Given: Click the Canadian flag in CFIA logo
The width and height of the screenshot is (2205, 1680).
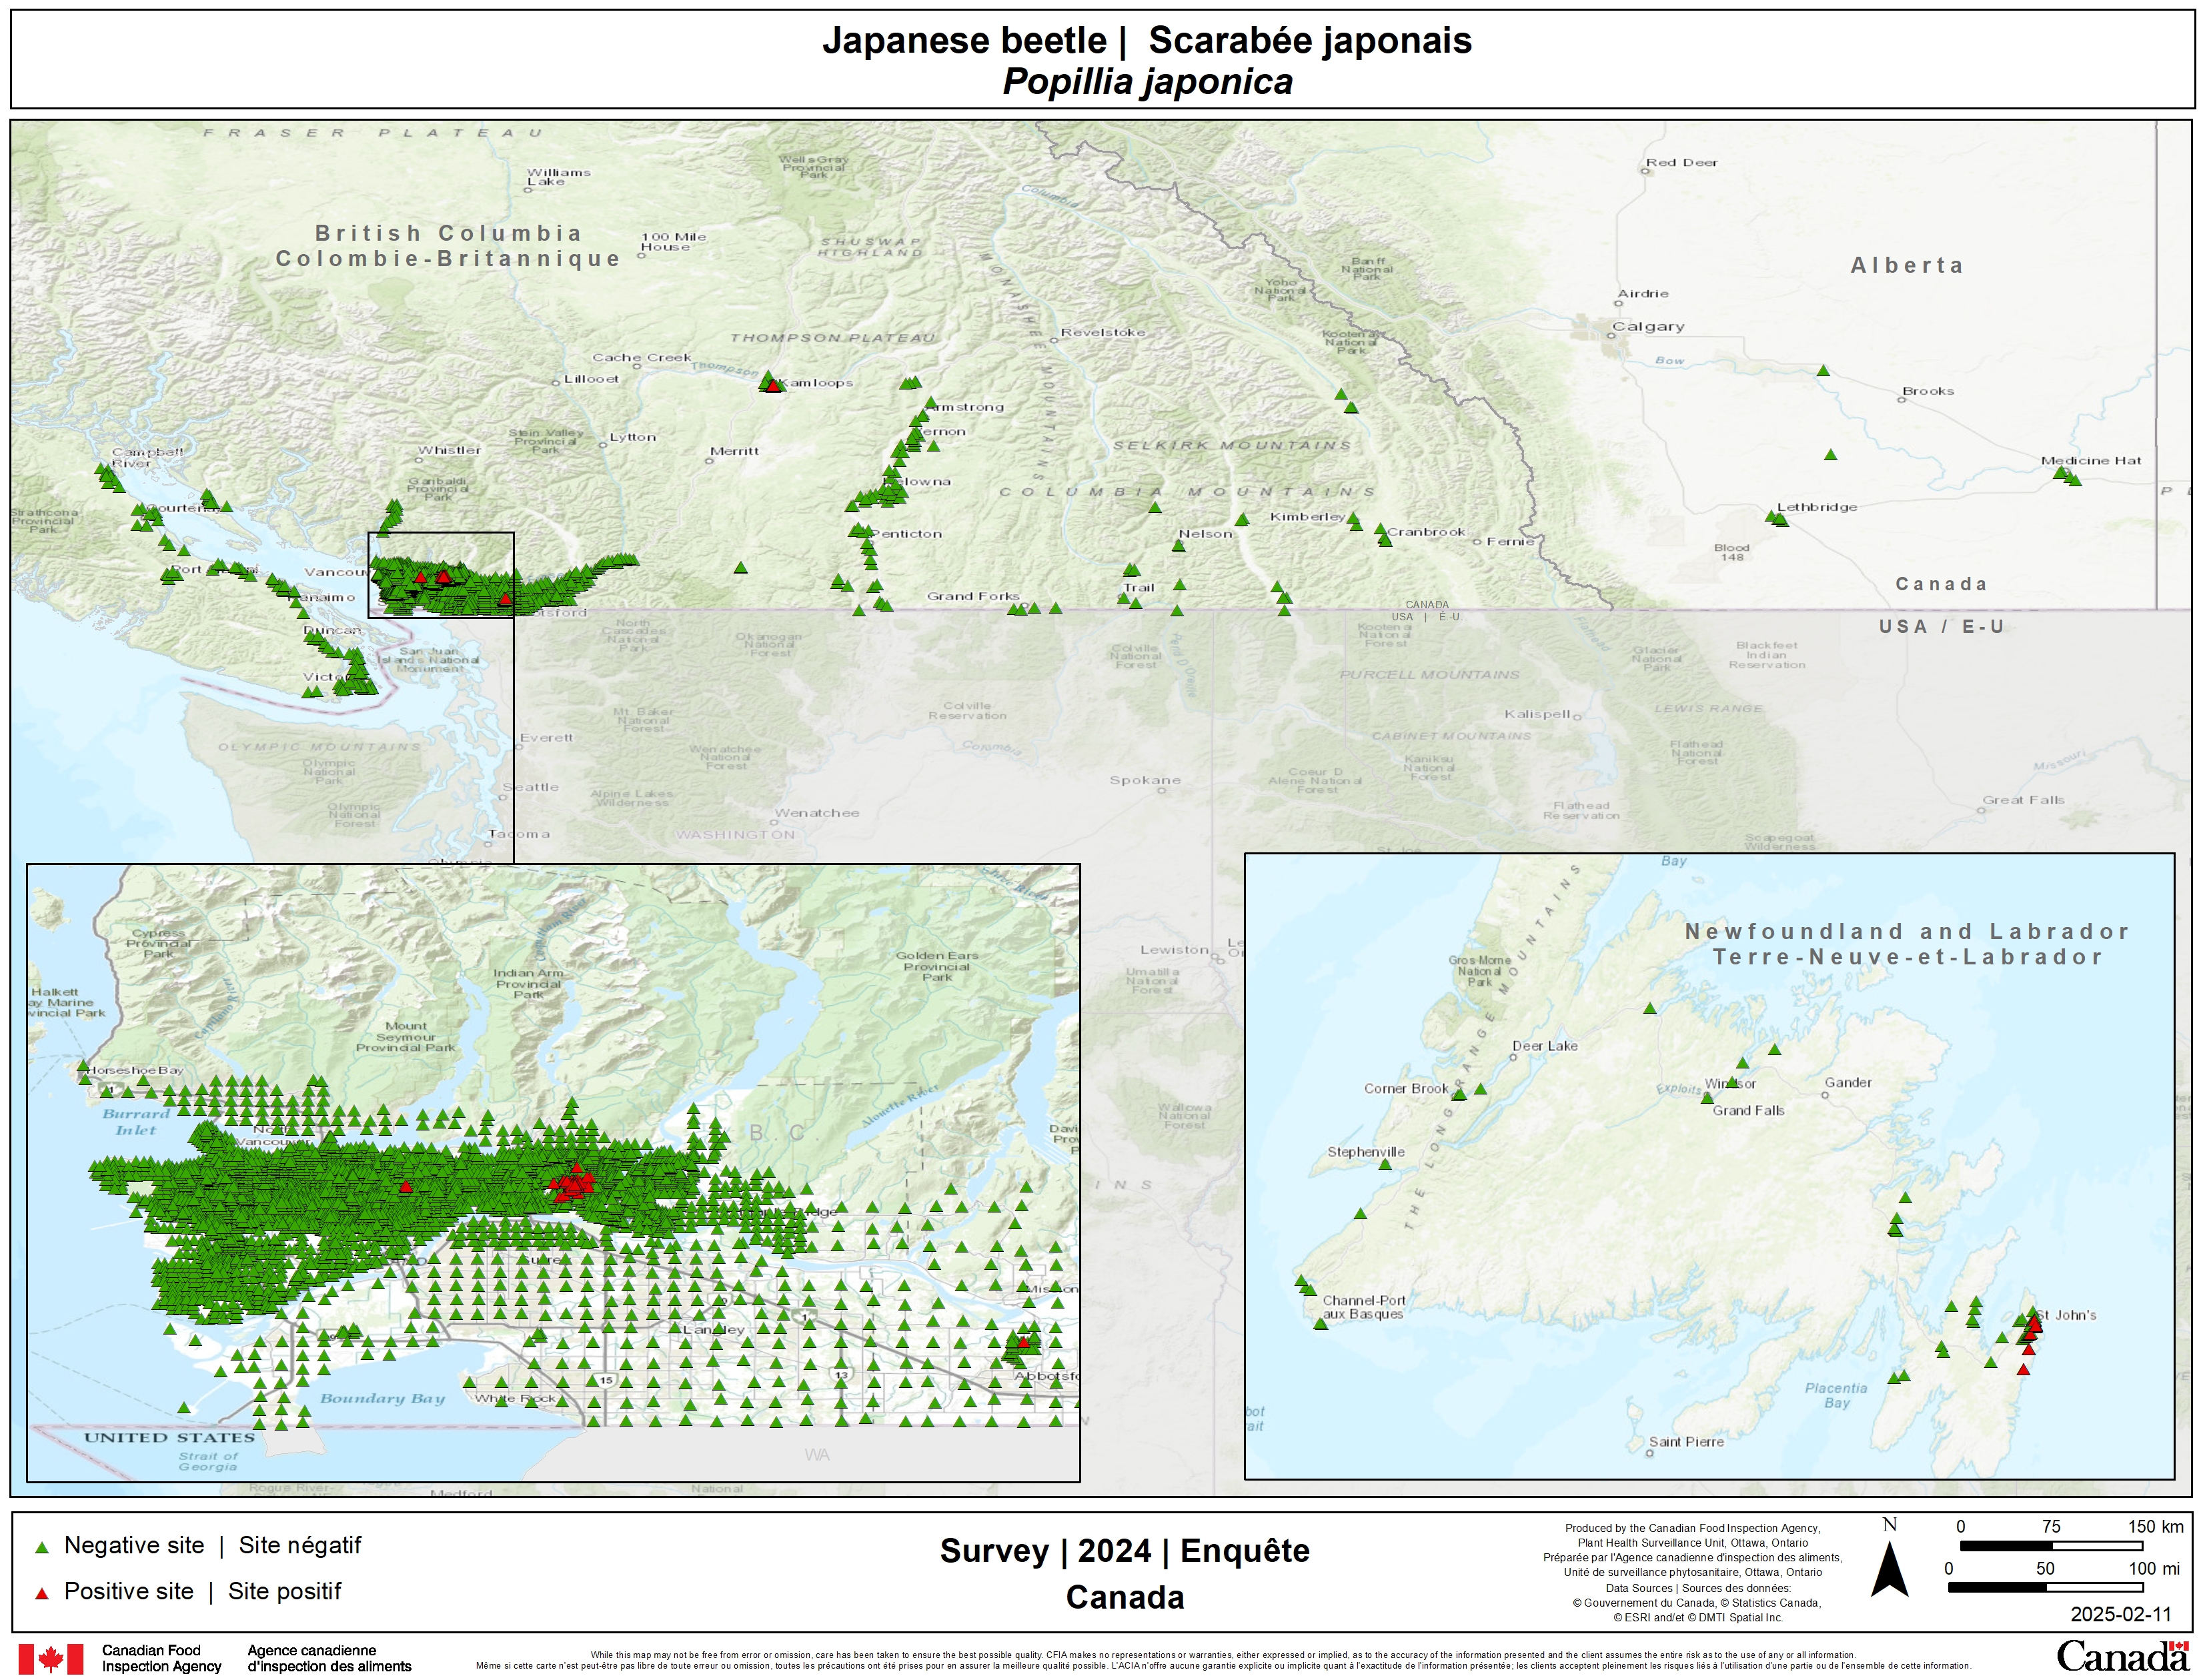Looking at the screenshot, I should (x=51, y=1659).
